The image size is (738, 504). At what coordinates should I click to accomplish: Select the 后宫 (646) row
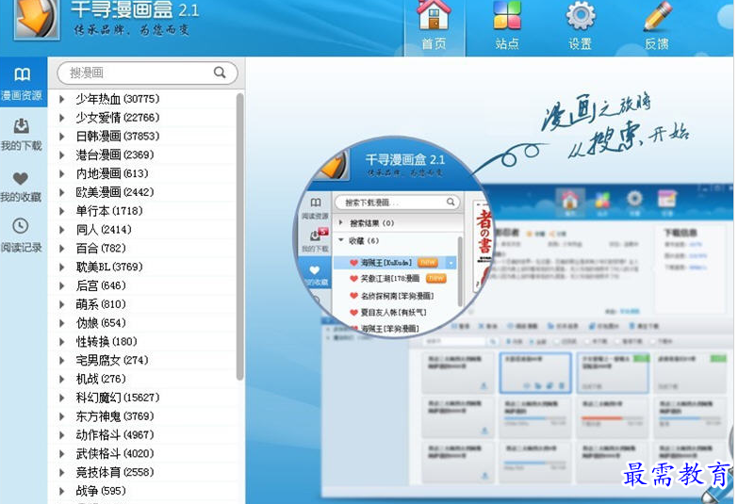(x=141, y=285)
